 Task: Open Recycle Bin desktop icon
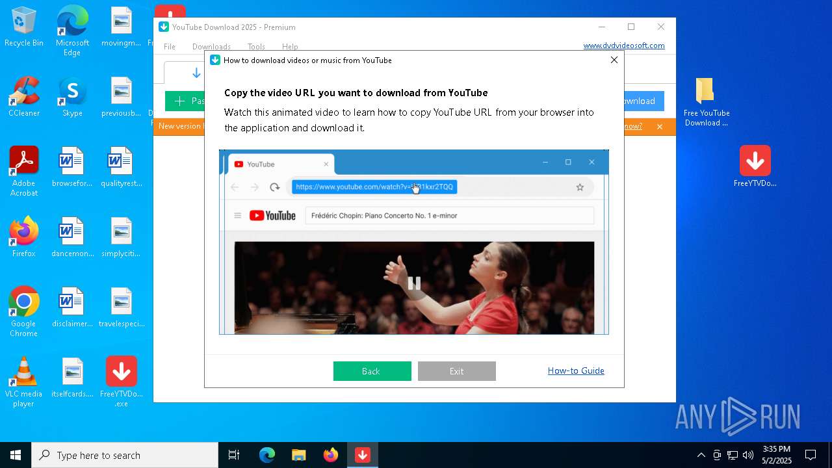[x=24, y=27]
